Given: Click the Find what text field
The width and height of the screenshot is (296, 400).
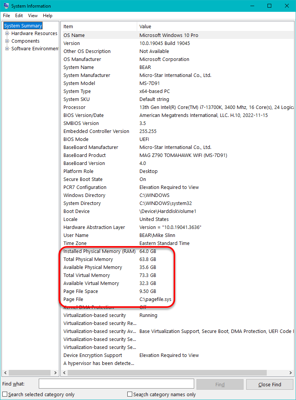Looking at the screenshot, I should pos(116,384).
